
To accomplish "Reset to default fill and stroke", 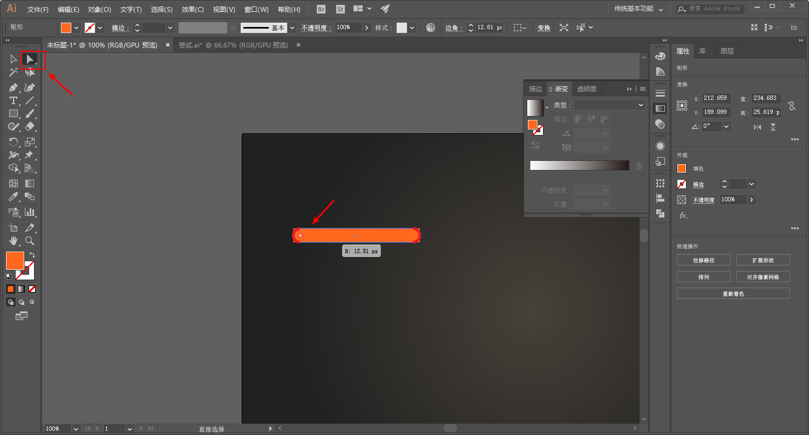I will (x=9, y=276).
